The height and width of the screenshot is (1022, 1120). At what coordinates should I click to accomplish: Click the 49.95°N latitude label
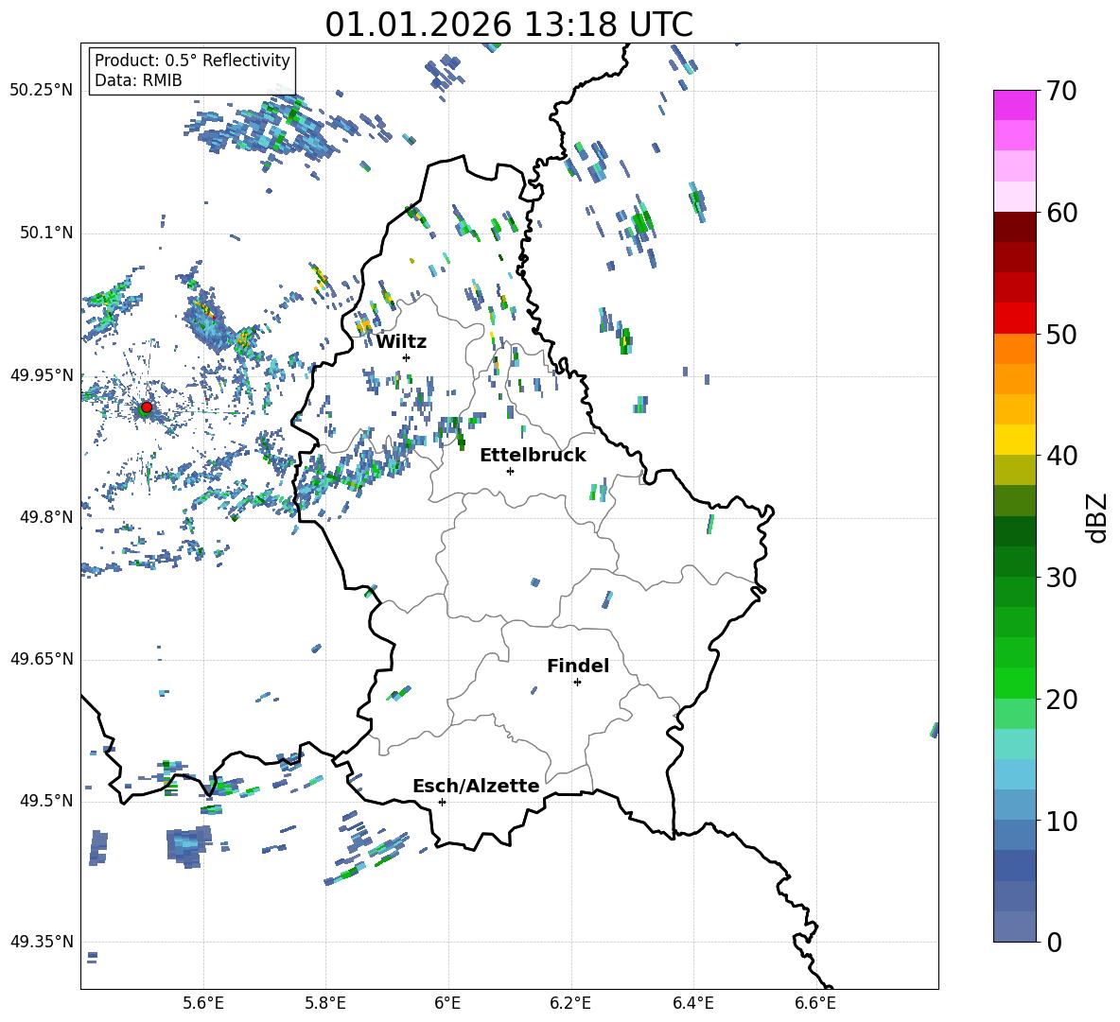pos(42,375)
